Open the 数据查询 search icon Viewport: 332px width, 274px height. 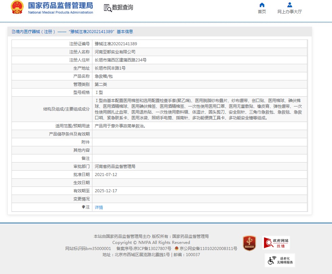[108, 8]
